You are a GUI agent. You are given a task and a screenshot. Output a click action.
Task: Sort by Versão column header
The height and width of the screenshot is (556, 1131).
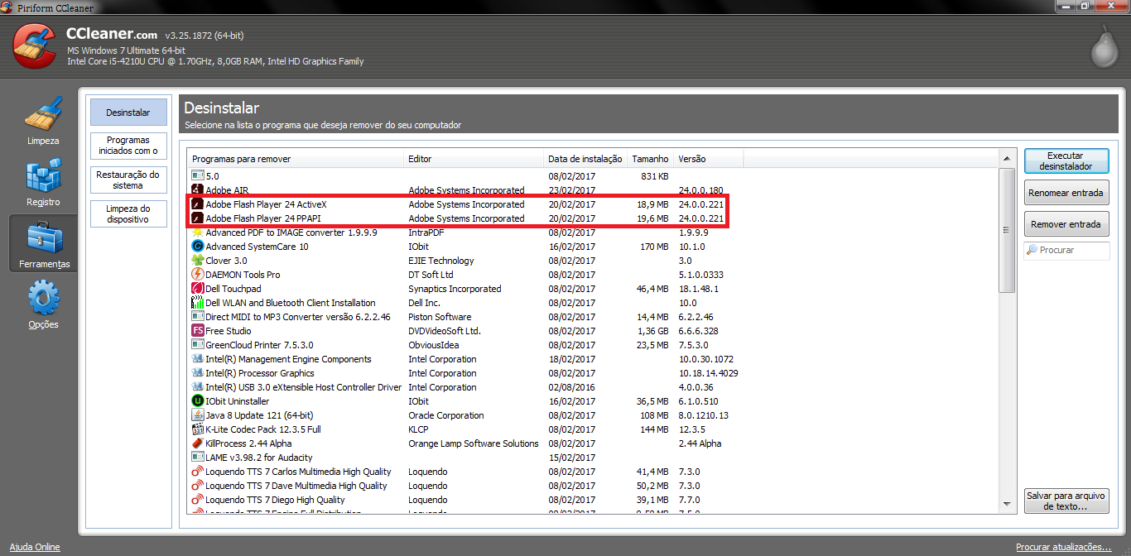click(709, 159)
